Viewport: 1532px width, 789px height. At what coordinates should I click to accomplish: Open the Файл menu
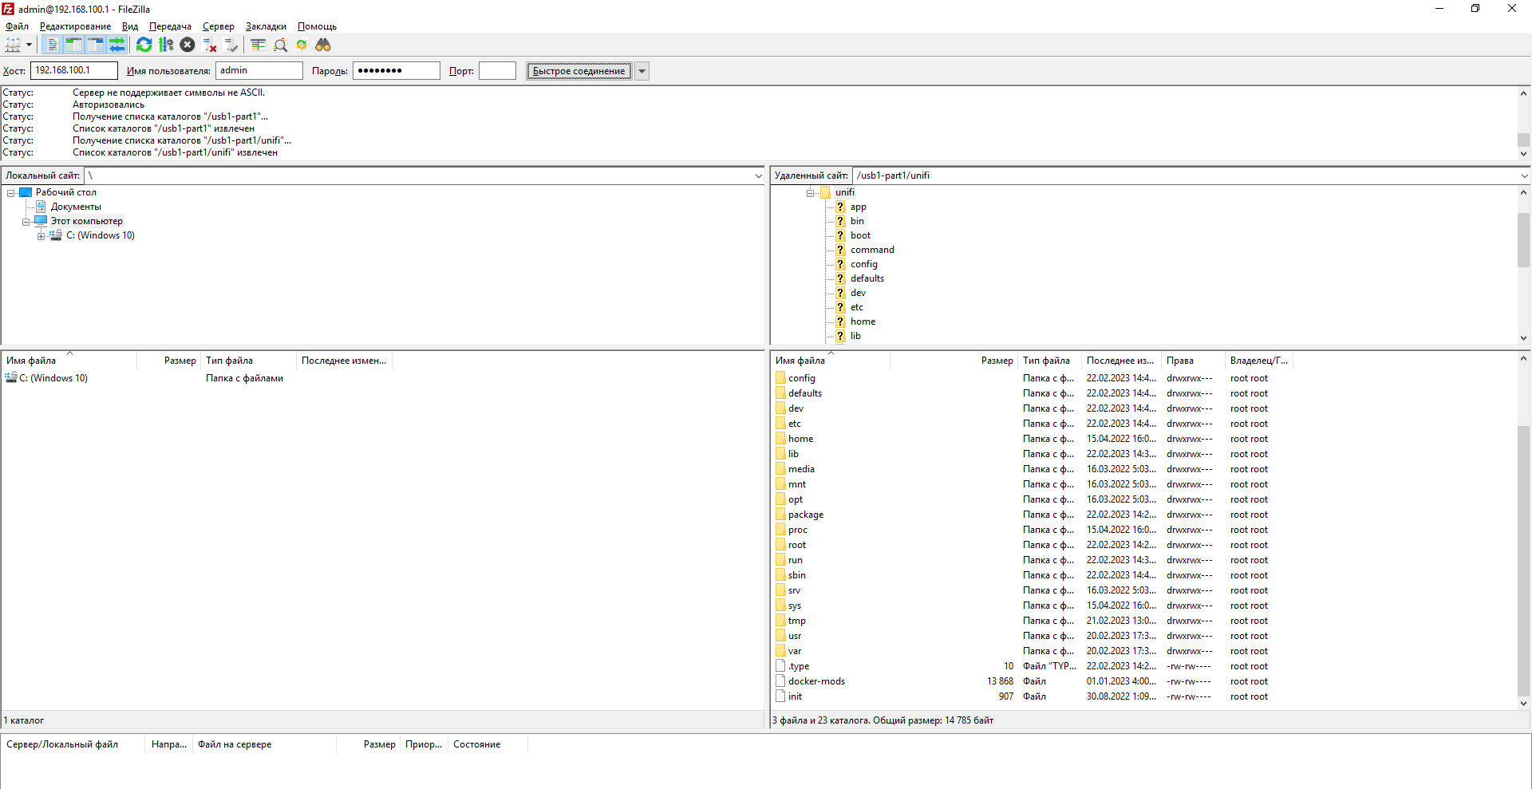click(x=17, y=26)
